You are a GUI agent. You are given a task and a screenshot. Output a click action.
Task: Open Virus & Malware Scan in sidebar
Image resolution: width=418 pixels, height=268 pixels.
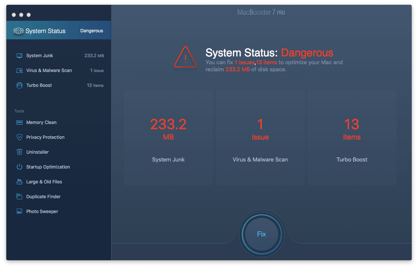[x=59, y=71]
